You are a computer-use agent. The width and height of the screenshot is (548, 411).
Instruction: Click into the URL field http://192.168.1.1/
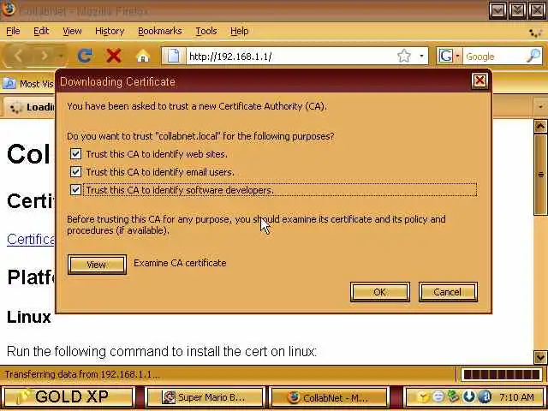tap(290, 57)
